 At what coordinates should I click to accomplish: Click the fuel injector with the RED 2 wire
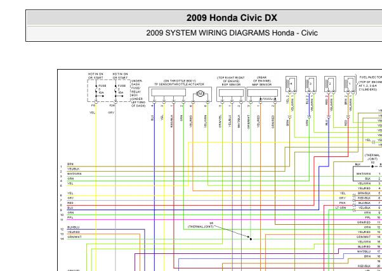tap(330, 84)
